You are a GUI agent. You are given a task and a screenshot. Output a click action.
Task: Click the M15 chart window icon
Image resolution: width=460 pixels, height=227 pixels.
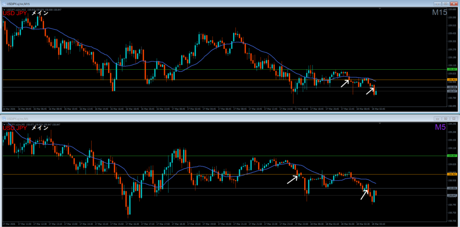(x=4, y=4)
